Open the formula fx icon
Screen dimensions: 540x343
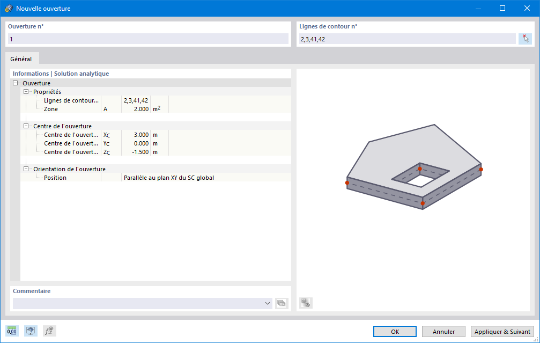pos(49,331)
